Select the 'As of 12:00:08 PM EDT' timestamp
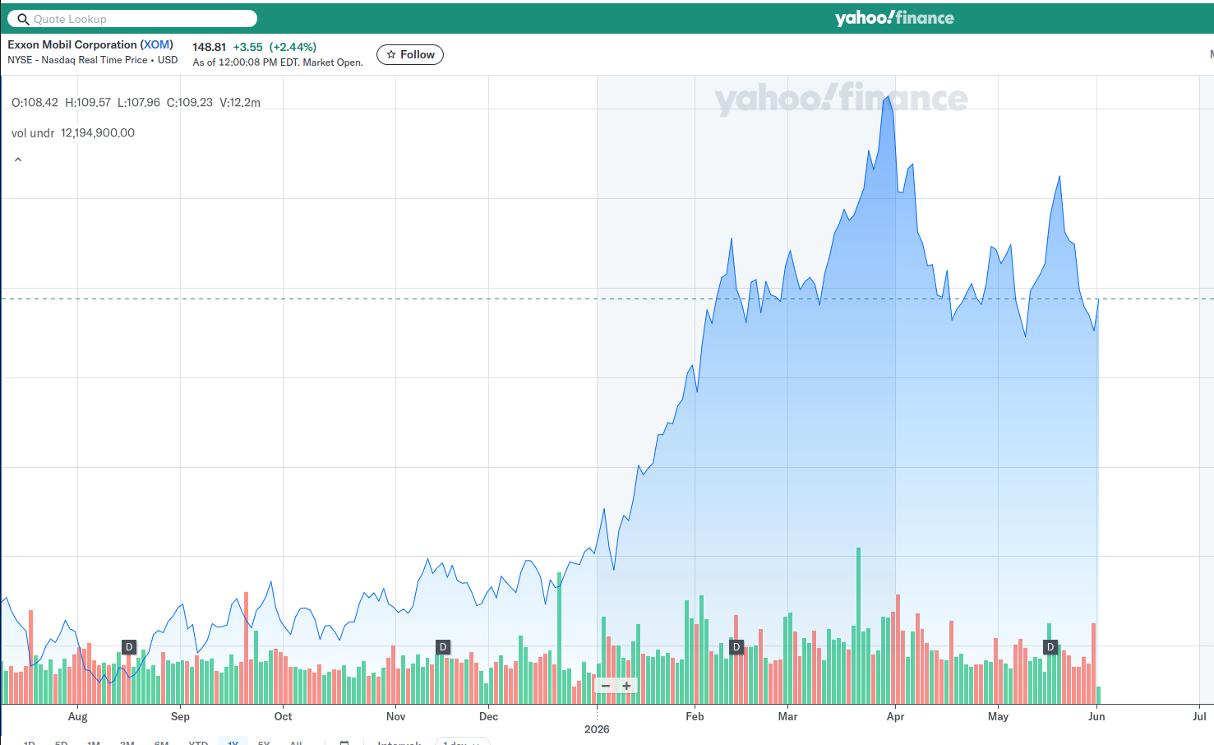 tap(246, 62)
